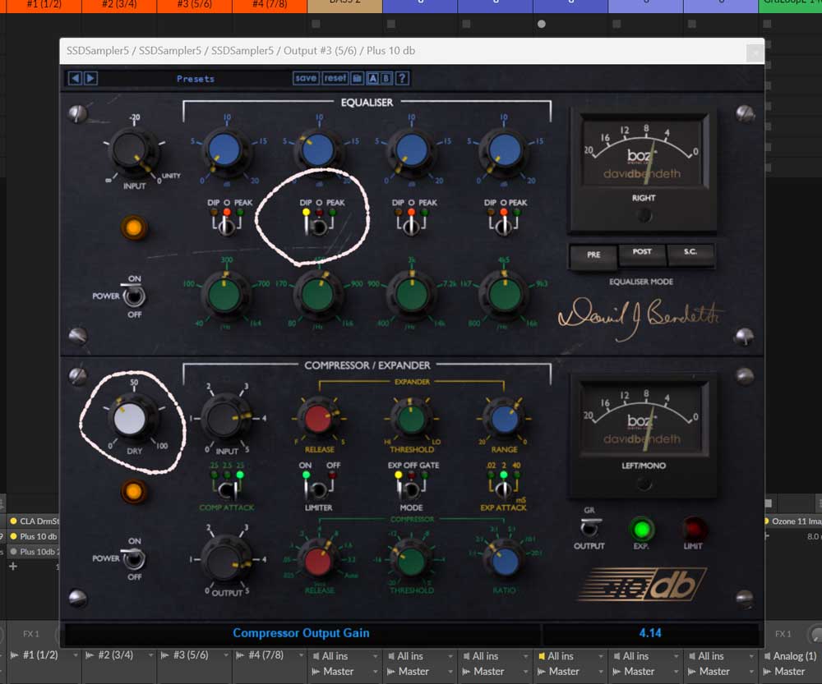Viewport: 822px width, 684px height.
Task: Flip the LIMITER on/off switch
Action: click(x=317, y=489)
